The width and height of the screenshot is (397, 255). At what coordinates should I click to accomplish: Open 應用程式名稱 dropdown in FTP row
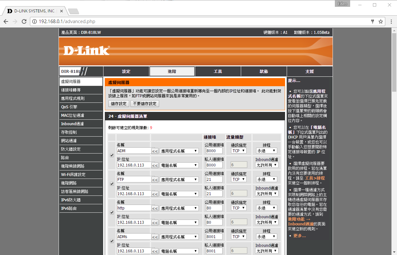point(179,180)
